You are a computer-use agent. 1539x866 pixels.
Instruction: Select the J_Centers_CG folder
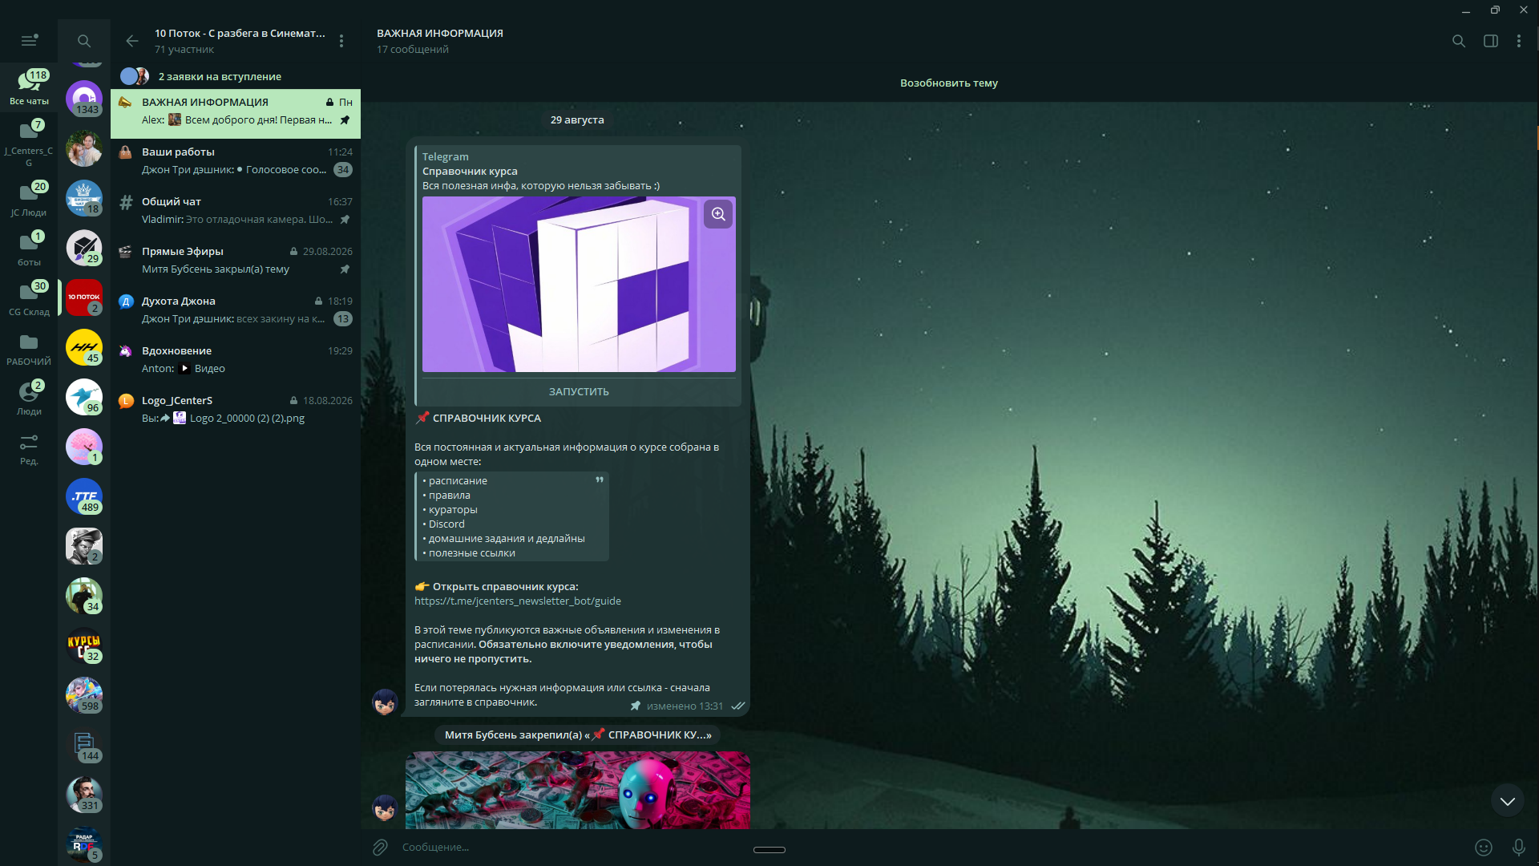click(x=29, y=143)
